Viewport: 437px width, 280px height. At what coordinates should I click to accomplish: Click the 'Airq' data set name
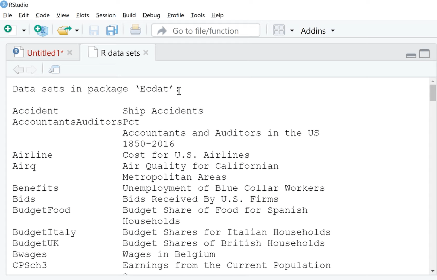[24, 166]
